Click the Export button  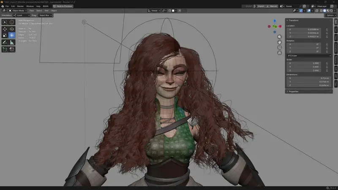coord(248,6)
